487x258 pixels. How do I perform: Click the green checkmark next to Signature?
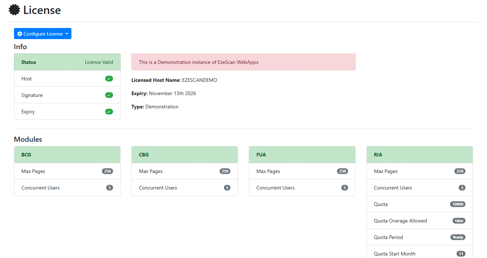pyautogui.click(x=109, y=95)
